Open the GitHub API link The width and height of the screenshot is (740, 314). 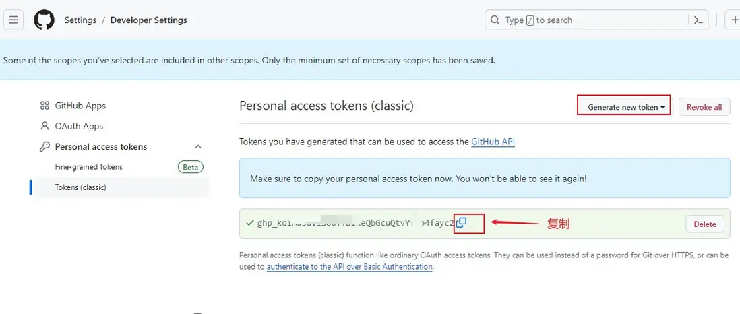pos(493,142)
